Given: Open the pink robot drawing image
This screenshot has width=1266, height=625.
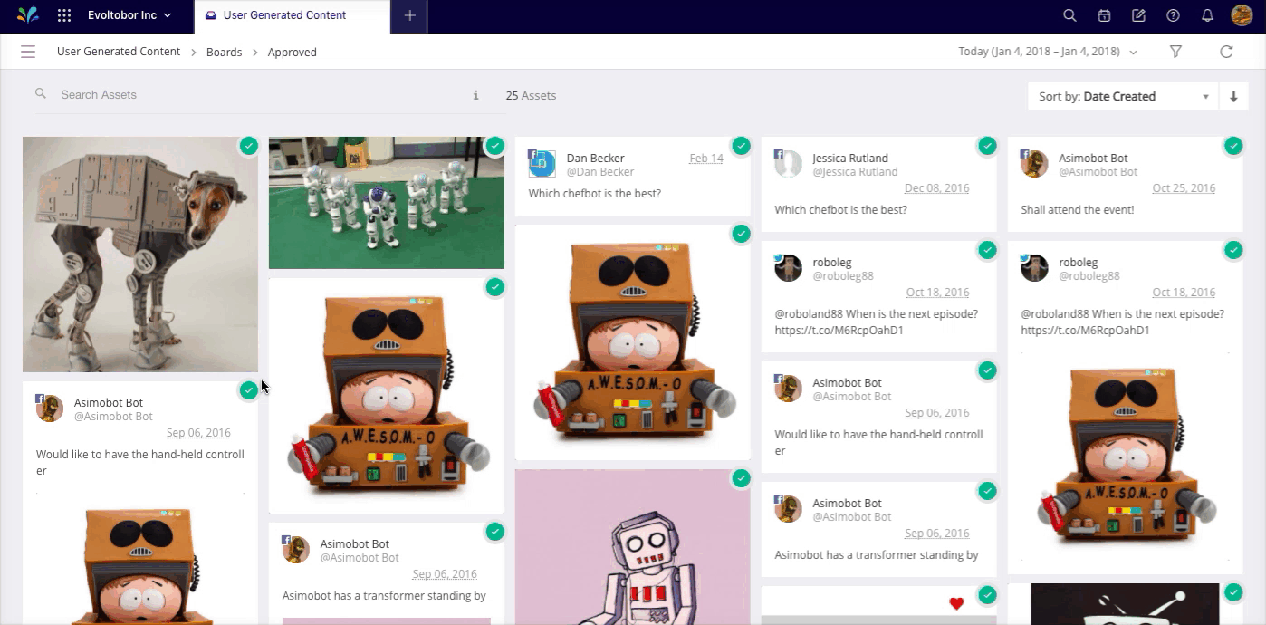Looking at the screenshot, I should pyautogui.click(x=633, y=547).
